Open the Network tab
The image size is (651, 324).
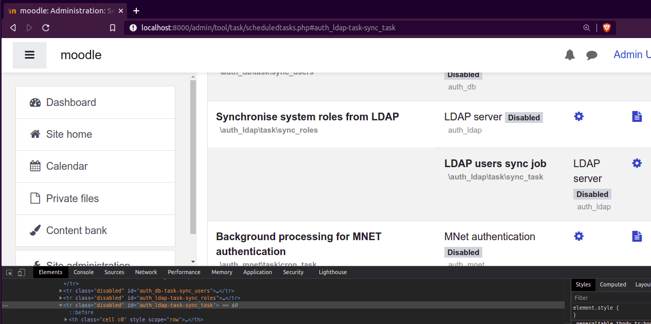point(146,272)
